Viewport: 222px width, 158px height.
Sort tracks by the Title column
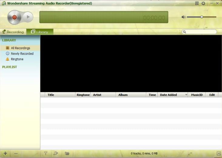point(60,95)
